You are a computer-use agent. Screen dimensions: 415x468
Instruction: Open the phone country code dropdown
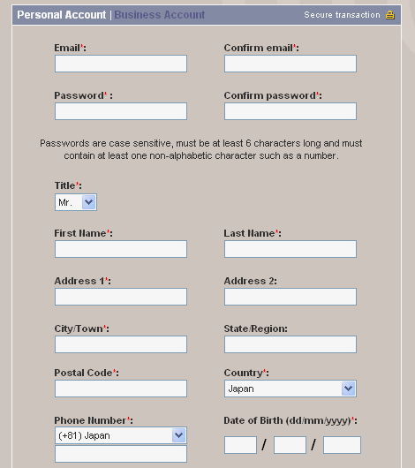pos(121,435)
